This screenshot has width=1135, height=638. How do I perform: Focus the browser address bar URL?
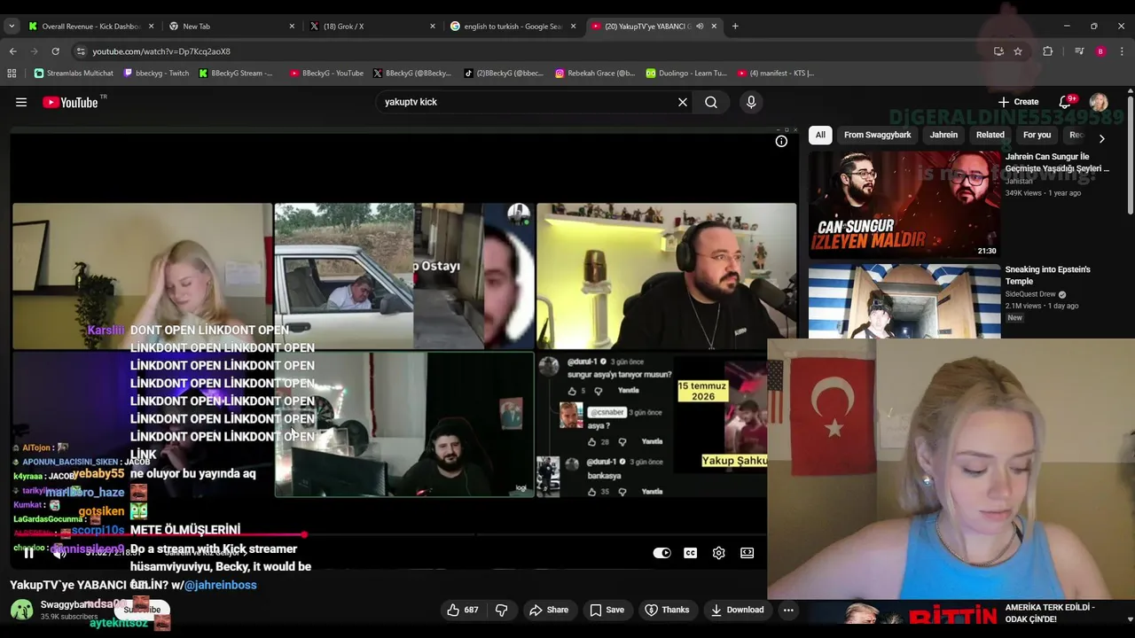tap(161, 51)
